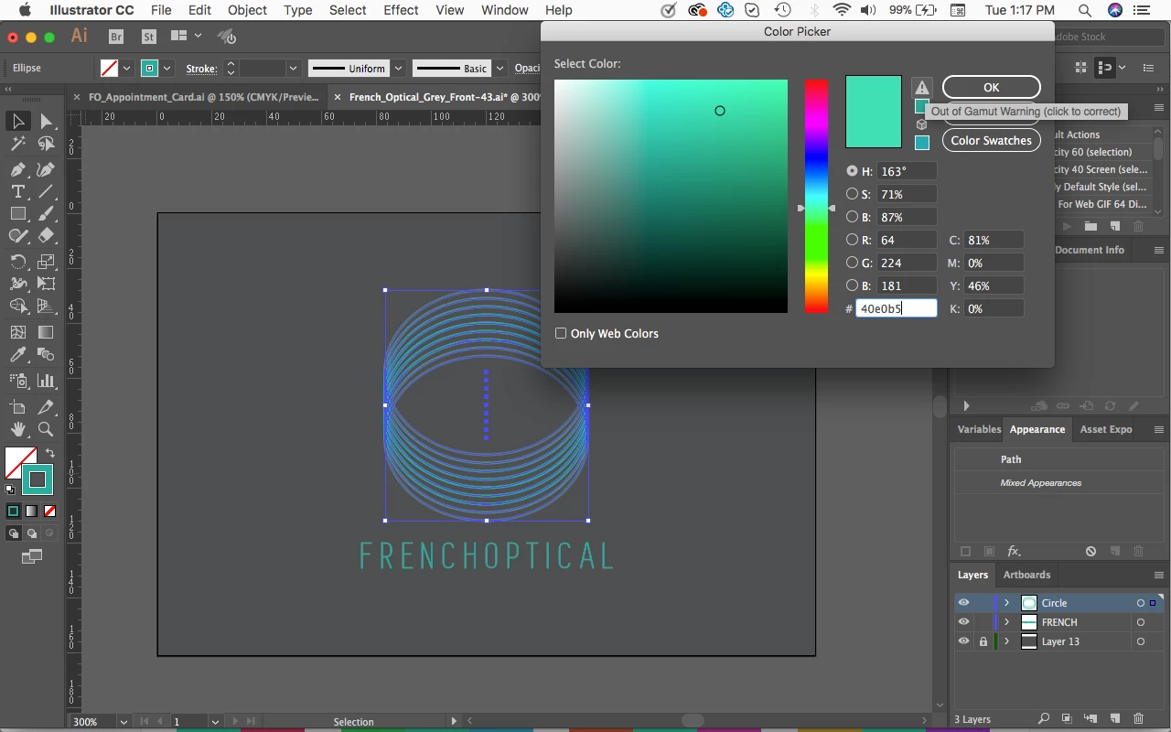Click the Color Swatches button
This screenshot has width=1171, height=732.
(x=992, y=140)
